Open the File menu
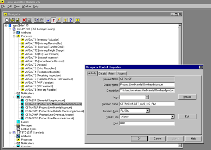 (3, 6)
